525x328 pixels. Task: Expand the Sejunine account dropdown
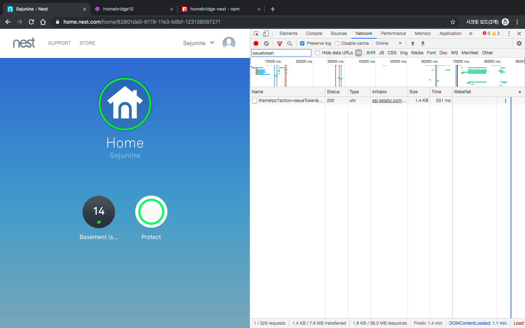point(199,43)
